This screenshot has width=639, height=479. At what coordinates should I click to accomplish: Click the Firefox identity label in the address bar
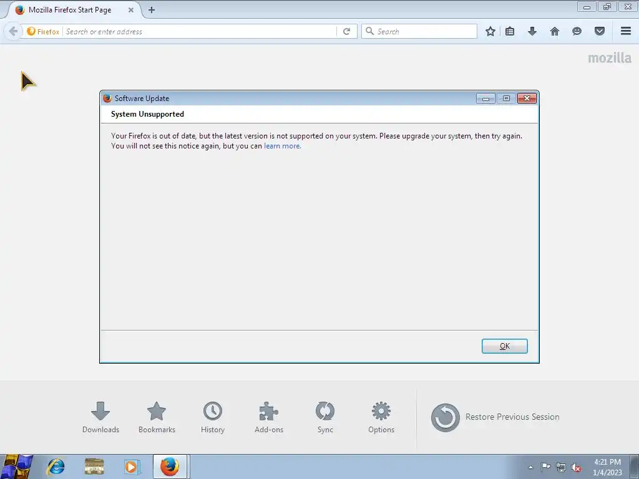tap(43, 31)
